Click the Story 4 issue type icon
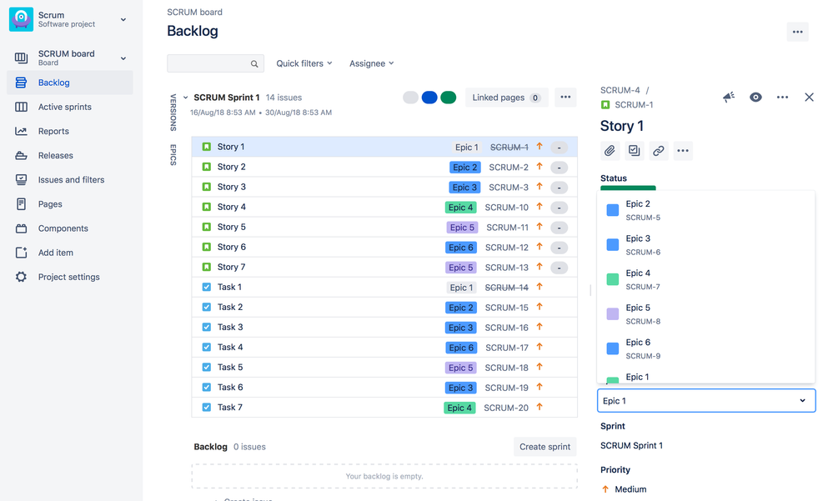Image resolution: width=833 pixels, height=501 pixels. click(207, 208)
